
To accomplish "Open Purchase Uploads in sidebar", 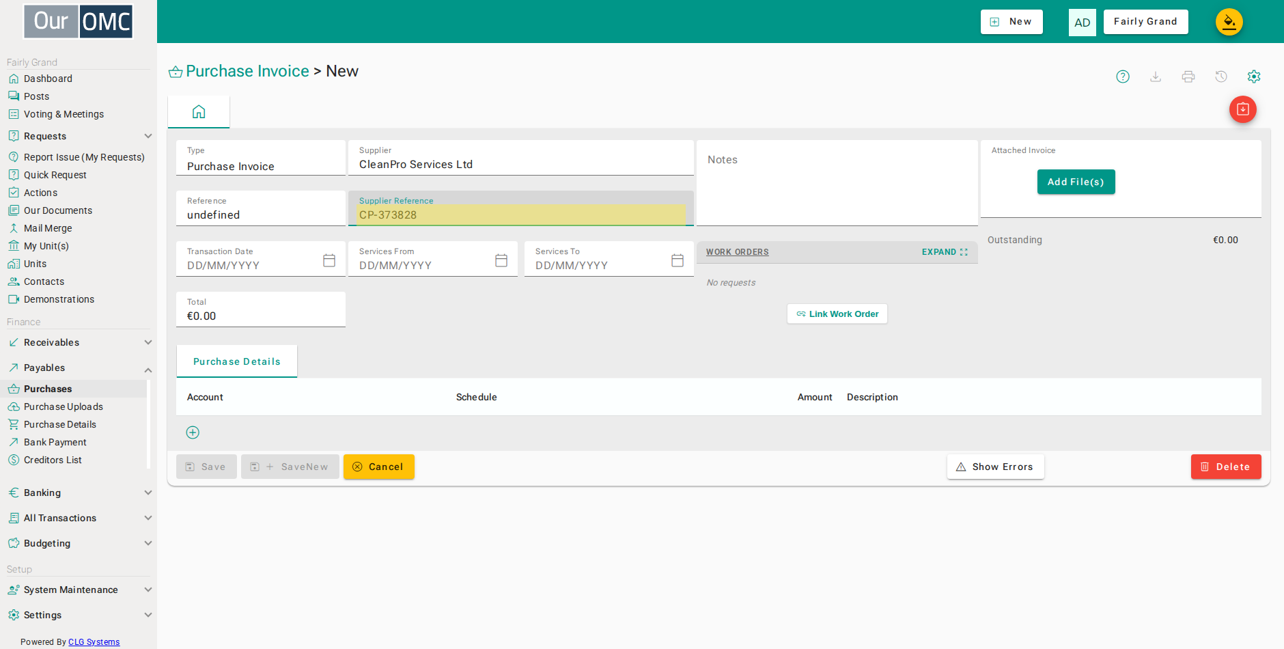I will coord(63,406).
